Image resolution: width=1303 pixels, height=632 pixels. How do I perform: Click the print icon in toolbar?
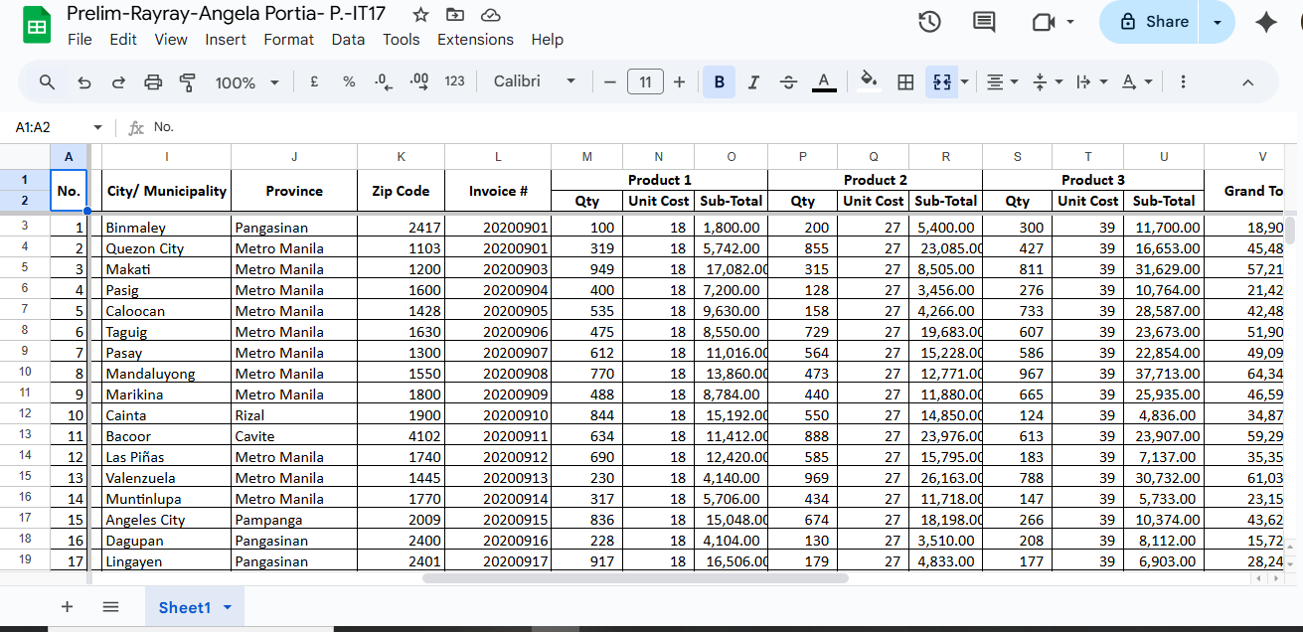(153, 82)
